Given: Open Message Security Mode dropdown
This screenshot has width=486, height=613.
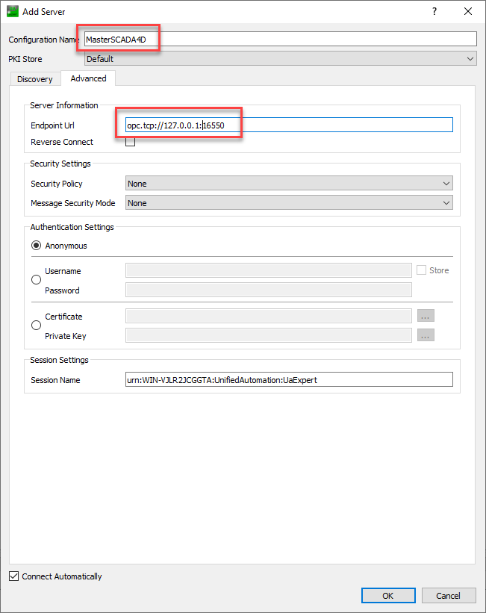Looking at the screenshot, I should click(x=289, y=203).
